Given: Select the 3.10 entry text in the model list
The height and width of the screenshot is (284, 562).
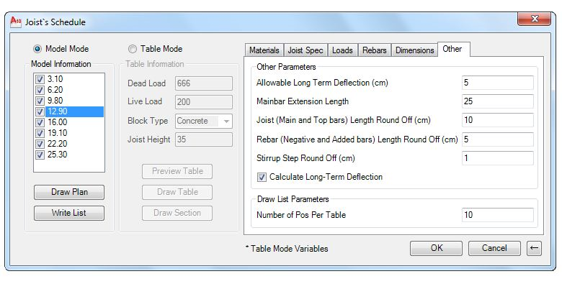Looking at the screenshot, I should coord(55,79).
